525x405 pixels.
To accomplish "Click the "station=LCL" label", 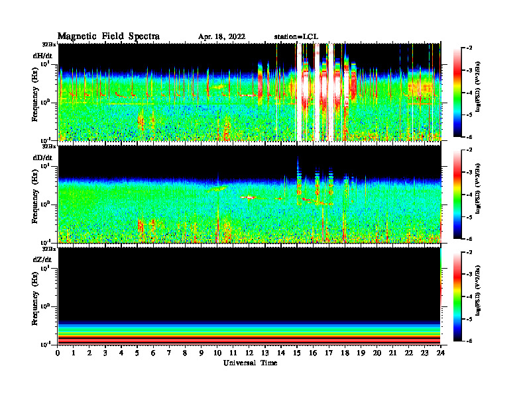I will [x=296, y=37].
